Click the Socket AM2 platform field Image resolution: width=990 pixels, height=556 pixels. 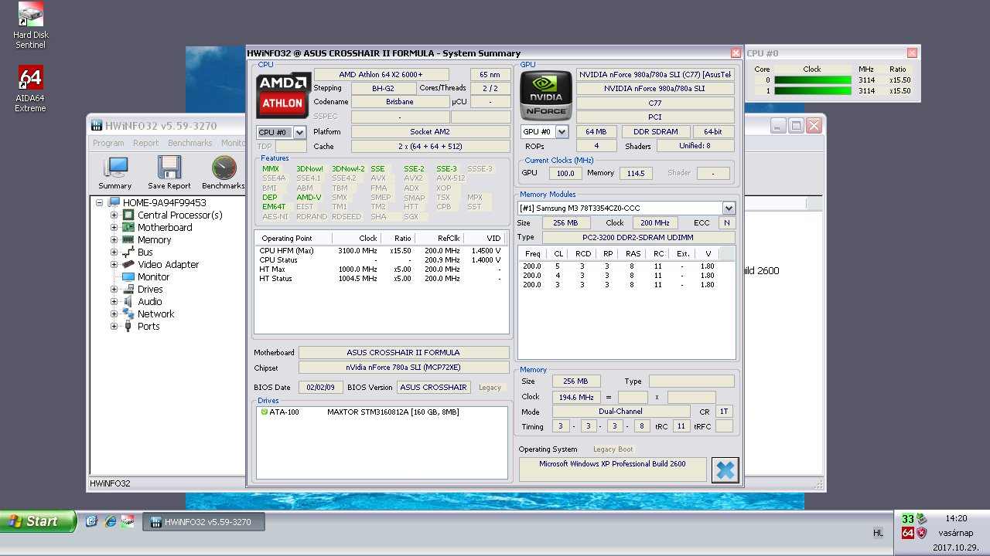(x=429, y=132)
